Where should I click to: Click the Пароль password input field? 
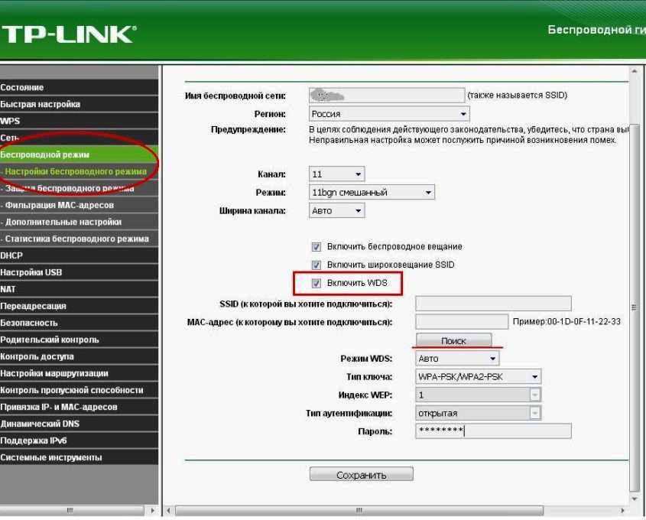[492, 431]
